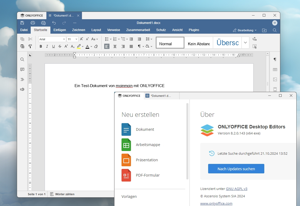Viewport: 300px width, 206px height.
Task: Toggle subscript formatting
Action: click(x=72, y=46)
